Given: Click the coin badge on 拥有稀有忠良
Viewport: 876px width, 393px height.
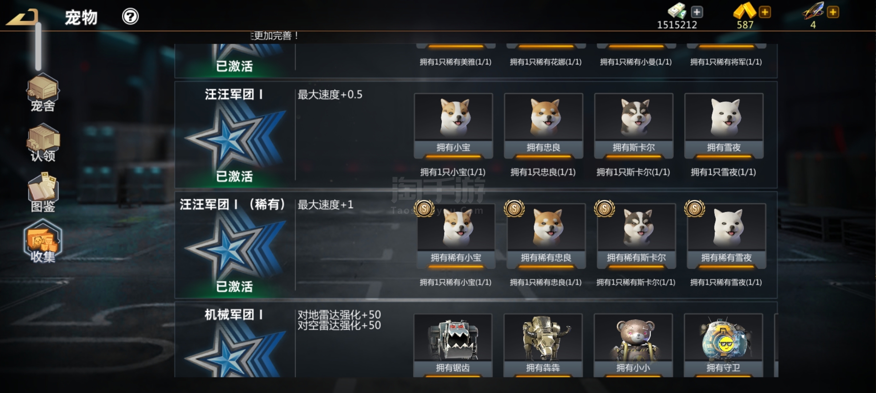Looking at the screenshot, I should pos(514,209).
